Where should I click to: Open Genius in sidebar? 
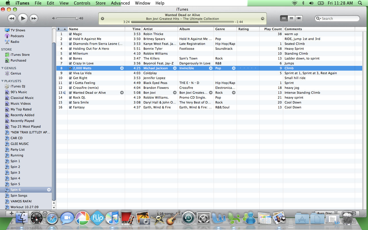click(x=16, y=73)
